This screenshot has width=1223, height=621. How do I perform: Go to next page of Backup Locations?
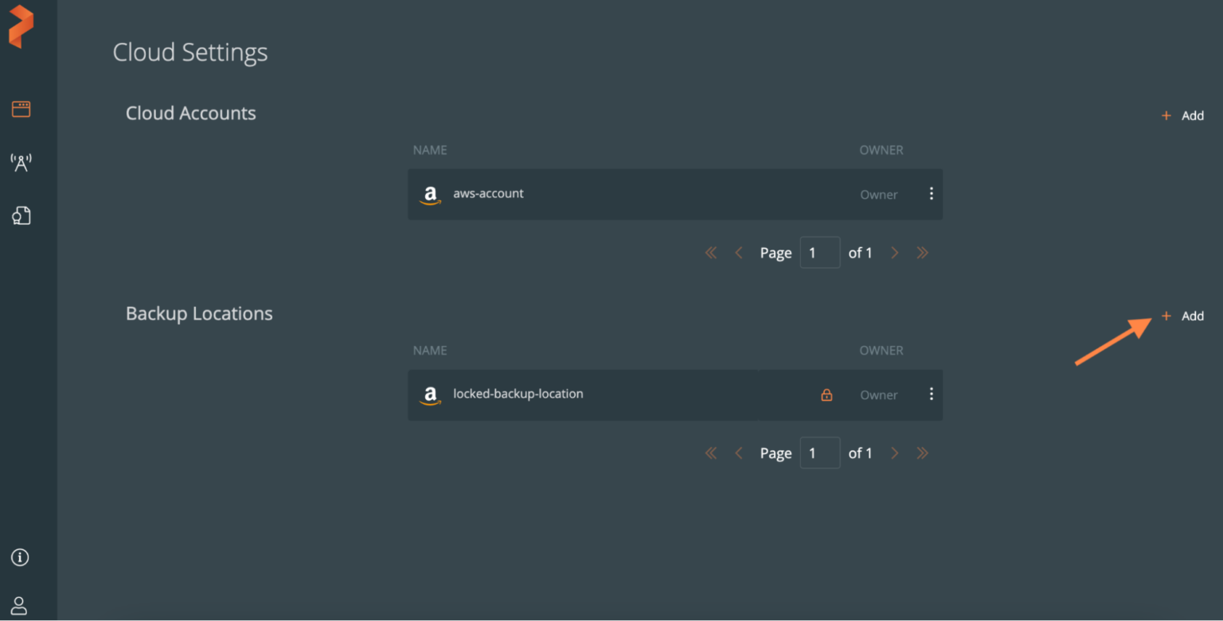coord(895,453)
